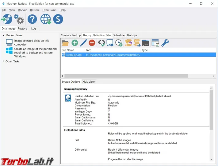The height and width of the screenshot is (166, 218).
Task: Switch to the Scheduled Backups tab
Action: [x=125, y=35]
